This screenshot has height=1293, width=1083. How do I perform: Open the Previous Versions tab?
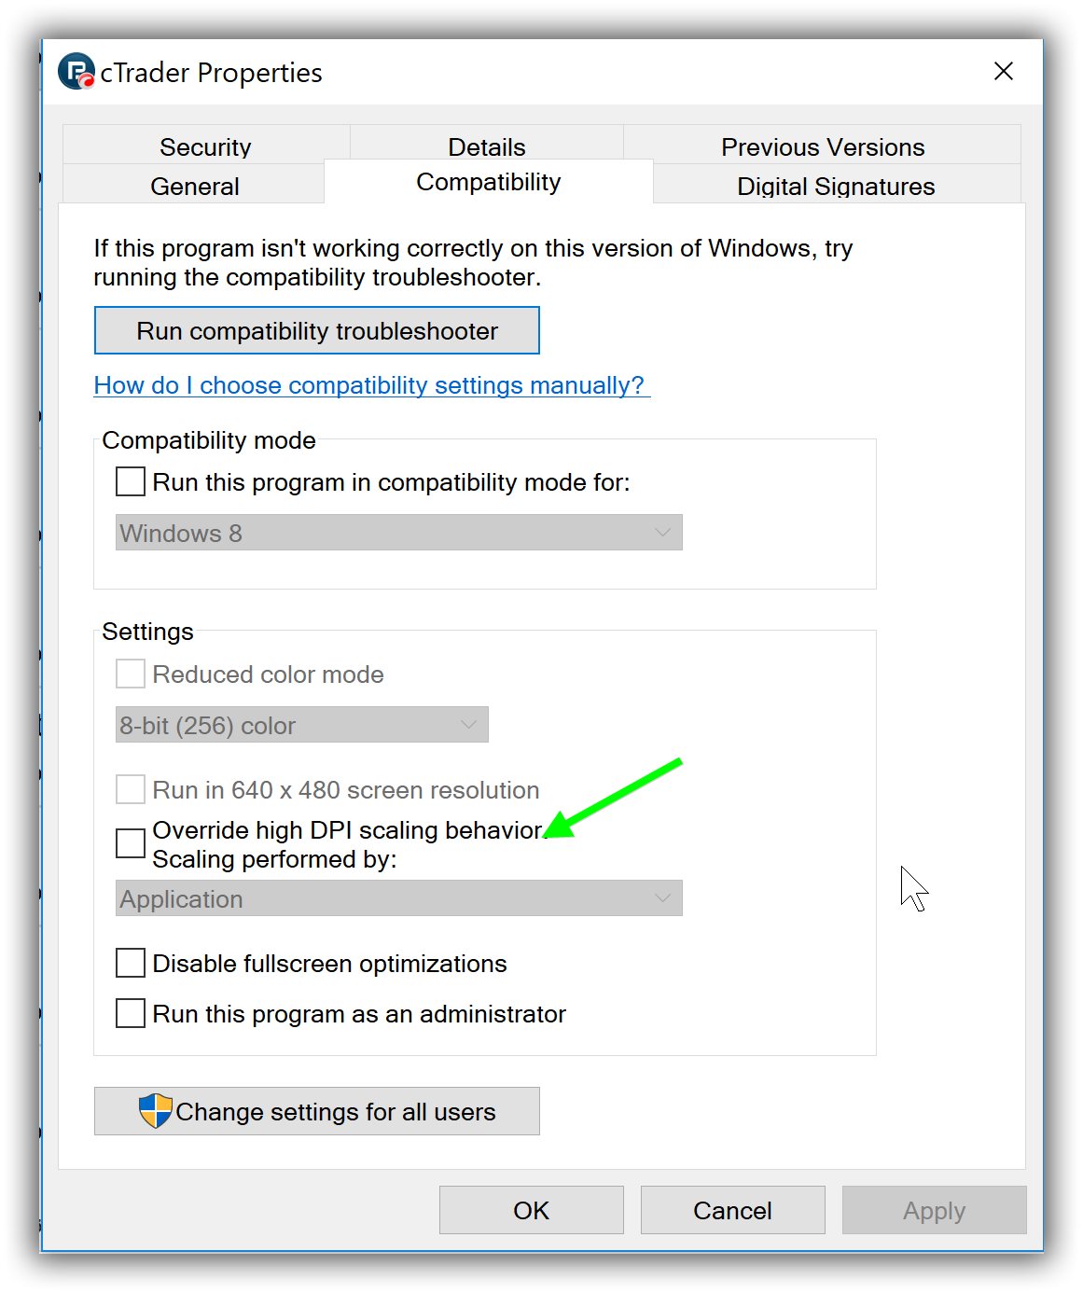pyautogui.click(x=822, y=146)
